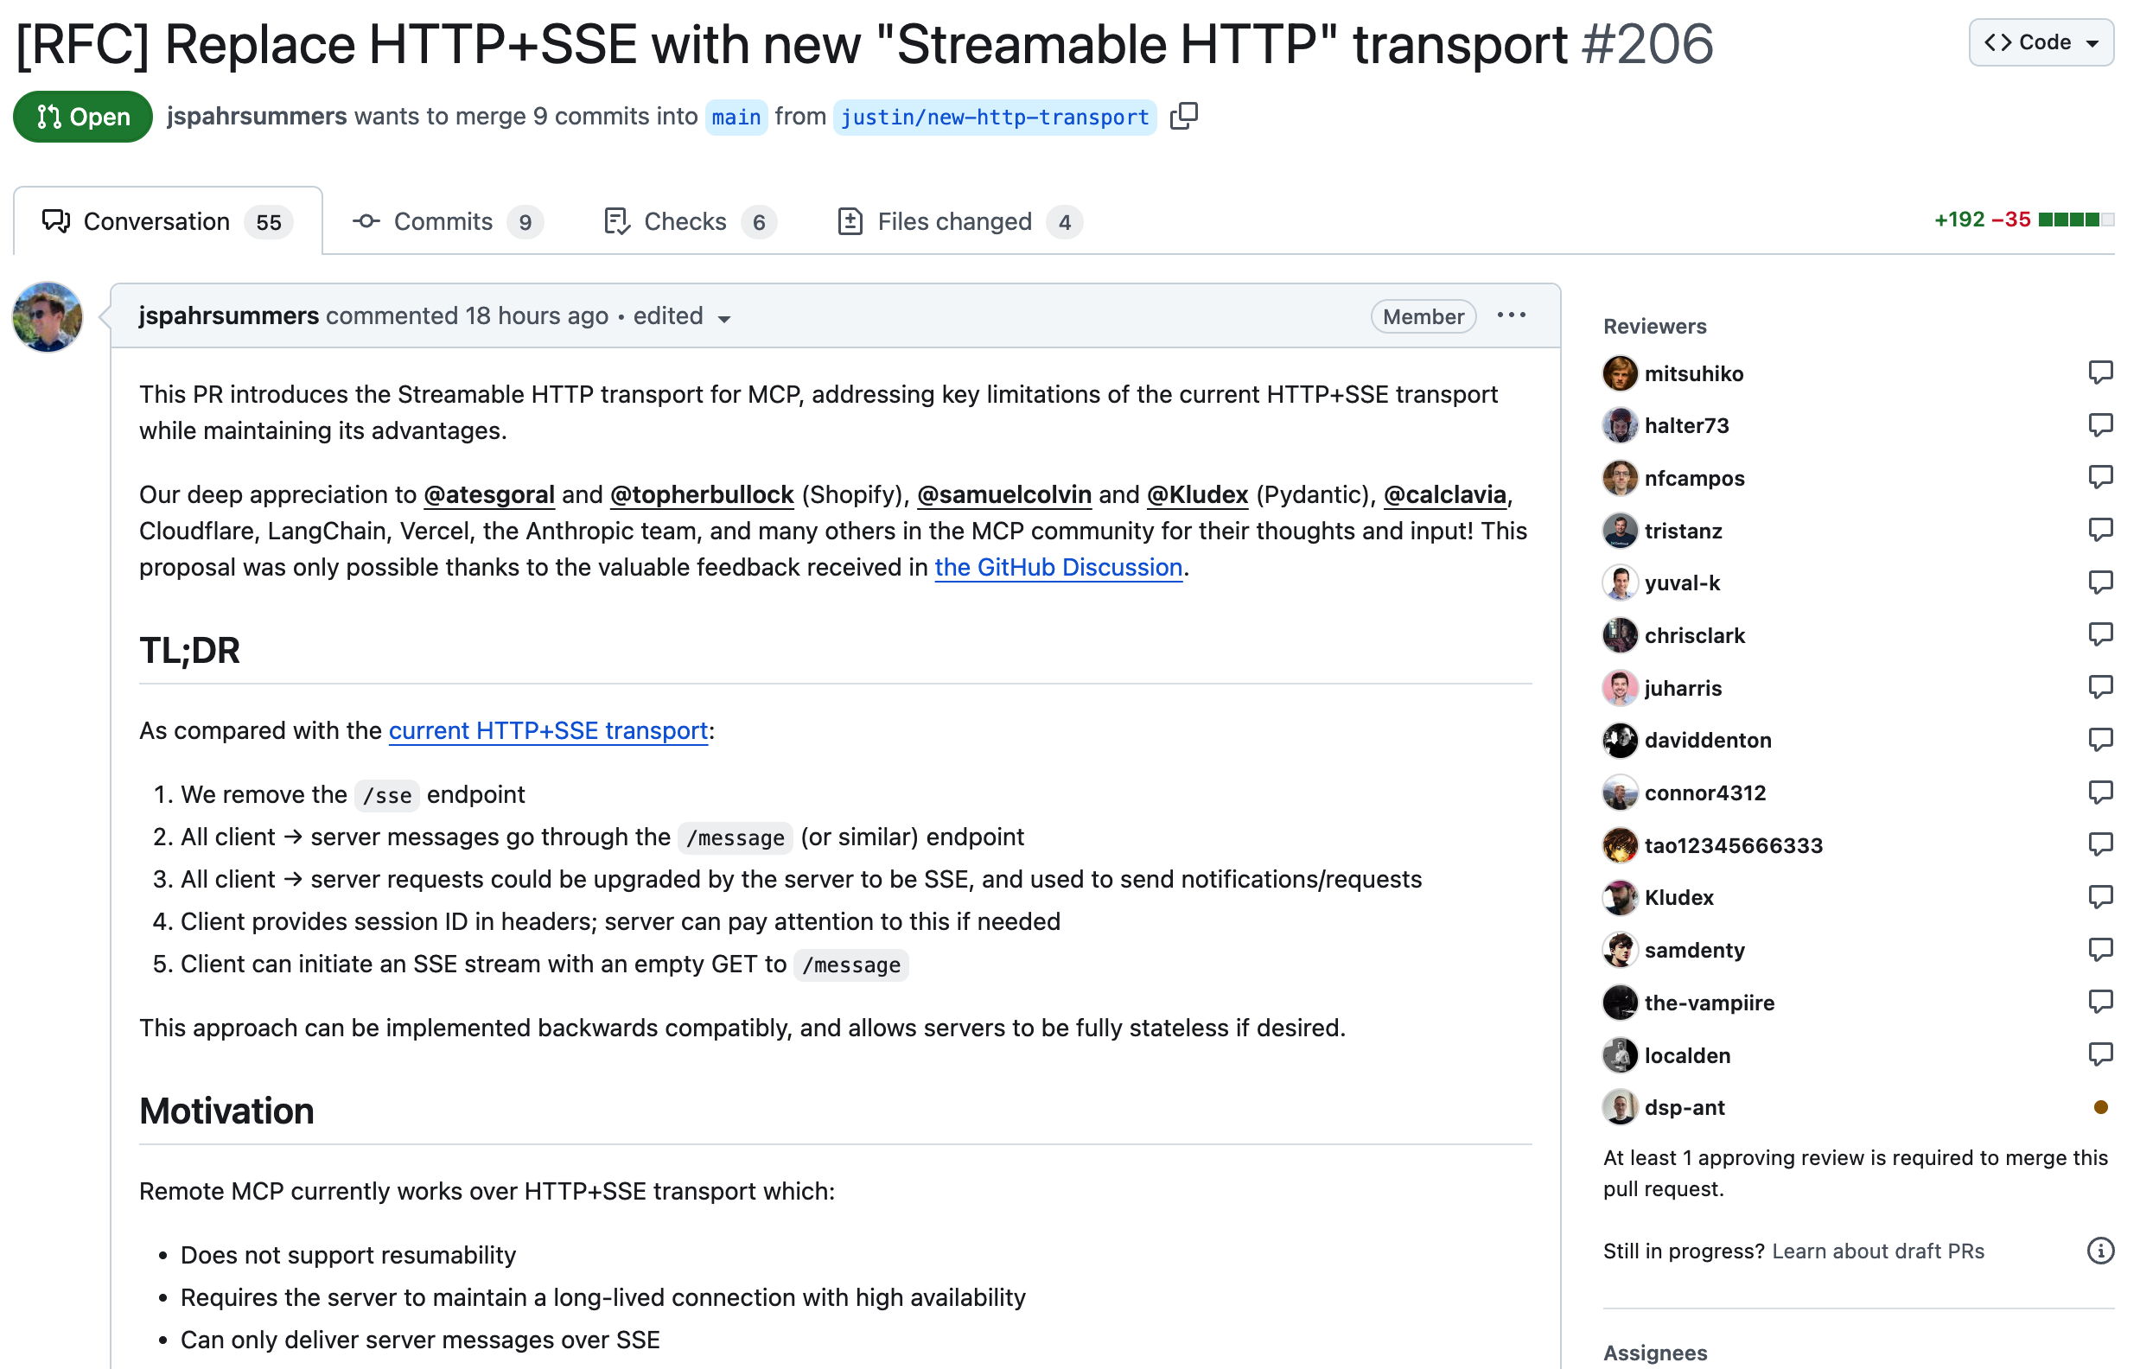Viewport: 2140px width, 1369px height.
Task: Switch to the Commits tab
Action: (447, 221)
